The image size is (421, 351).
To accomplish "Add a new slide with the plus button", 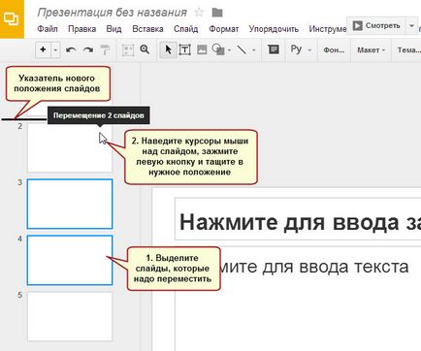I will pyautogui.click(x=43, y=49).
